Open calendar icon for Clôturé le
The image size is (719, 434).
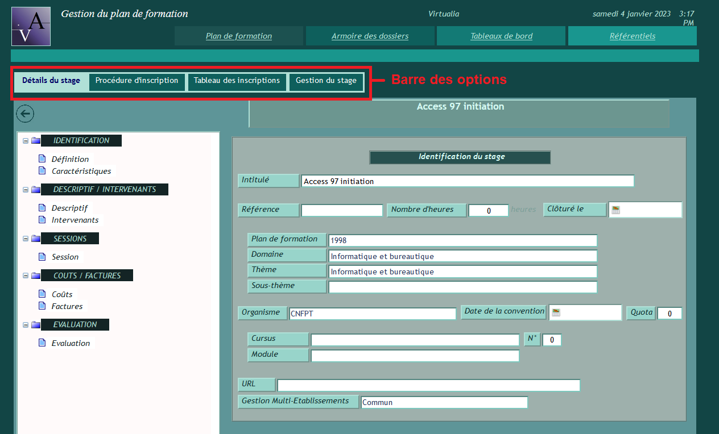click(615, 210)
